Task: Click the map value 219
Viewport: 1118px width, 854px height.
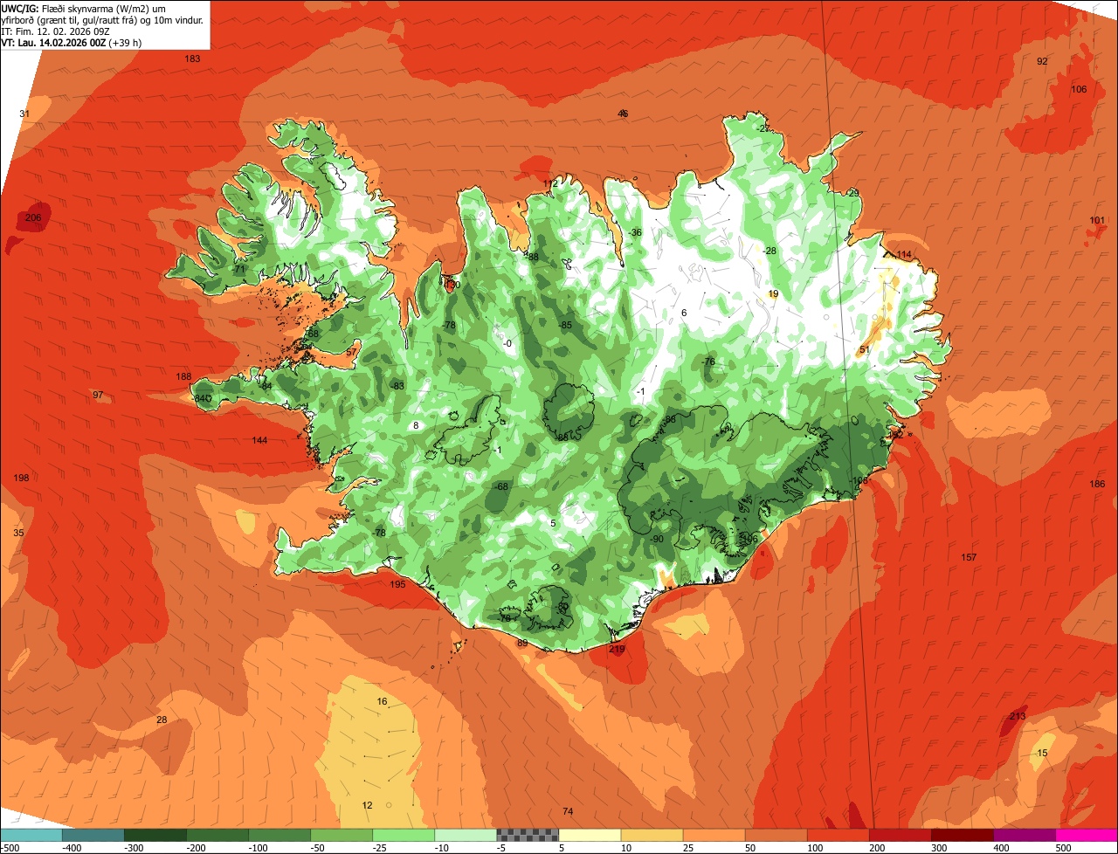Action: 617,649
